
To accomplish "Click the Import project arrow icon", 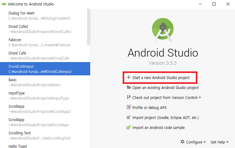I will click(129, 117).
